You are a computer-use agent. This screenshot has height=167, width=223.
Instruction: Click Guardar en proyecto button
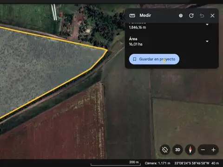(154, 59)
